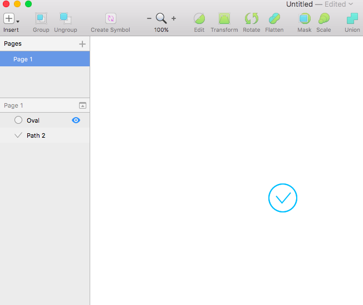The height and width of the screenshot is (305, 363).
Task: Collapse the Page 1 layer list
Action: [82, 105]
